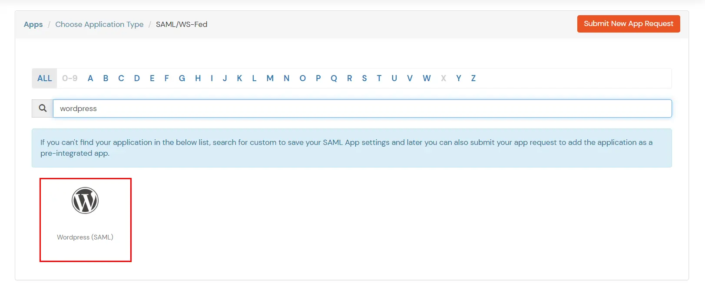The height and width of the screenshot is (292, 705).
Task: Filter apps by letter O
Action: click(x=303, y=79)
